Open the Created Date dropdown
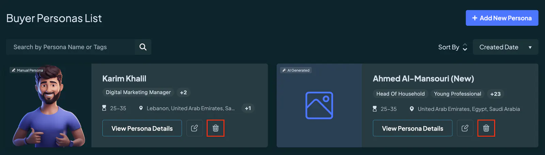This screenshot has width=545, height=155. click(505, 47)
